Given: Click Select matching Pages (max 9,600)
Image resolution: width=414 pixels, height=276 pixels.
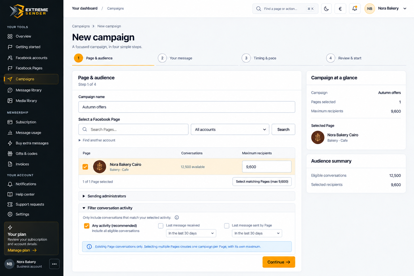Looking at the screenshot, I should click(262, 181).
